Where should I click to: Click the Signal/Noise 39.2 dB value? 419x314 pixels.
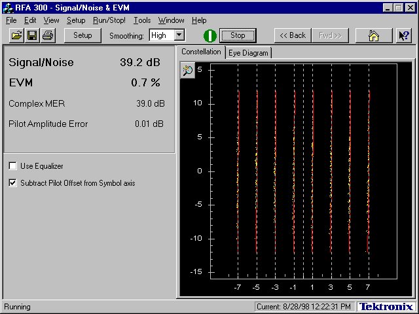[x=140, y=62]
